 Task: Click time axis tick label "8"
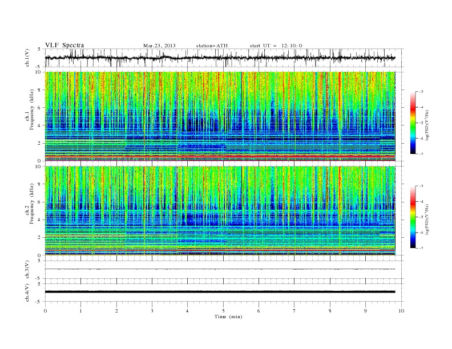point(330,311)
